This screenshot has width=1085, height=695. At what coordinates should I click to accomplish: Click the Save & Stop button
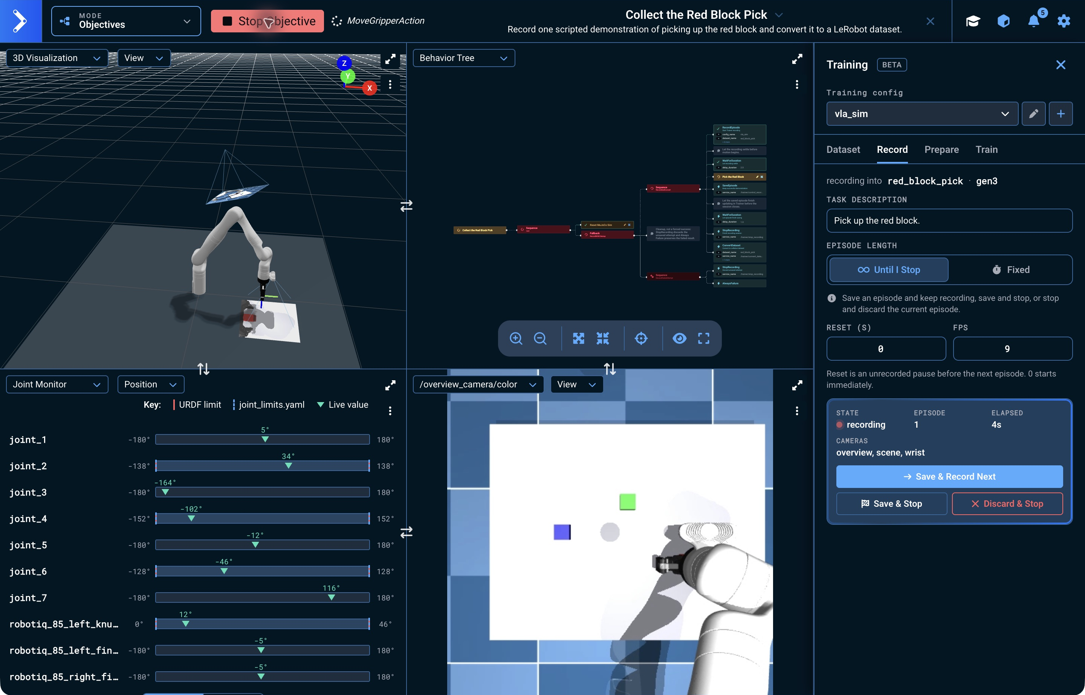point(891,504)
